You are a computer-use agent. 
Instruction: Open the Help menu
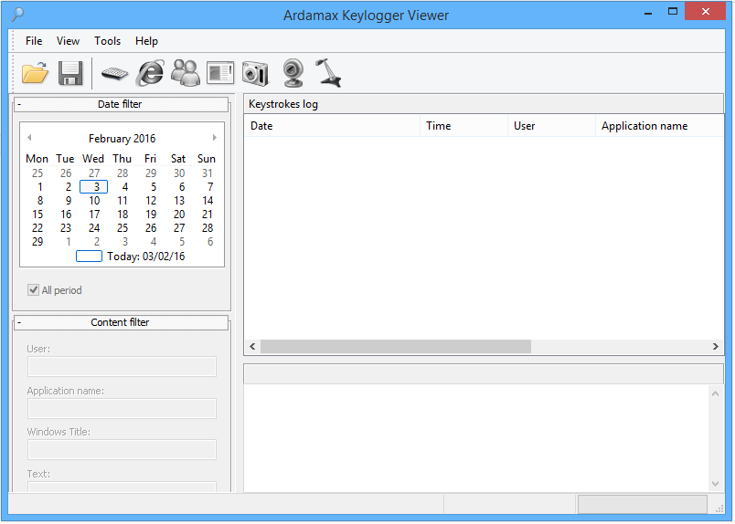click(x=146, y=41)
